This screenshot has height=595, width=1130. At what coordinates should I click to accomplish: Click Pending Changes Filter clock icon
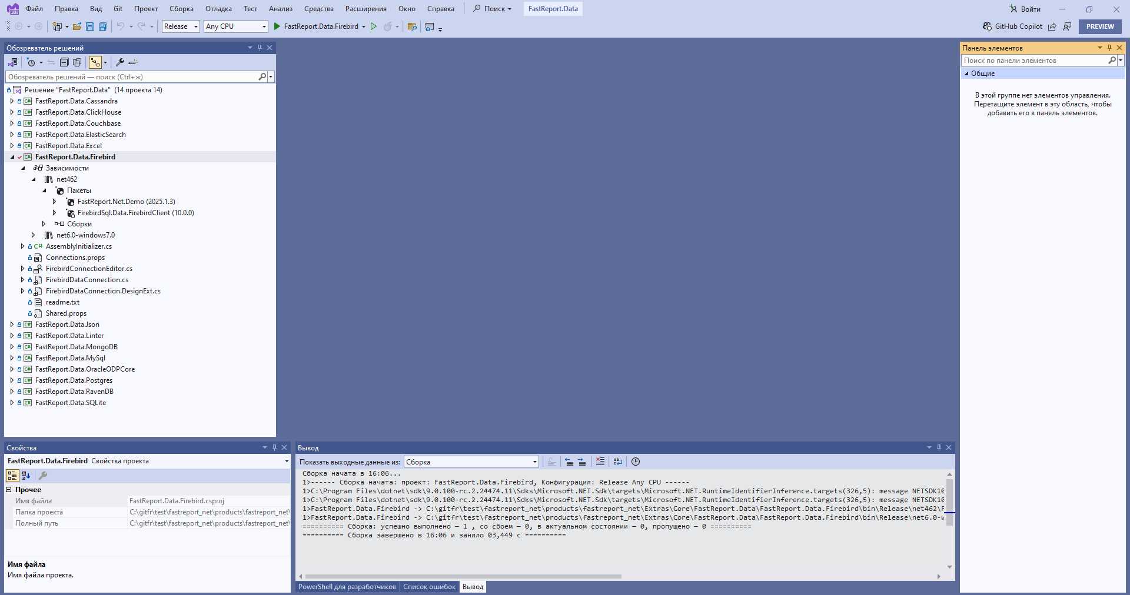pyautogui.click(x=31, y=62)
